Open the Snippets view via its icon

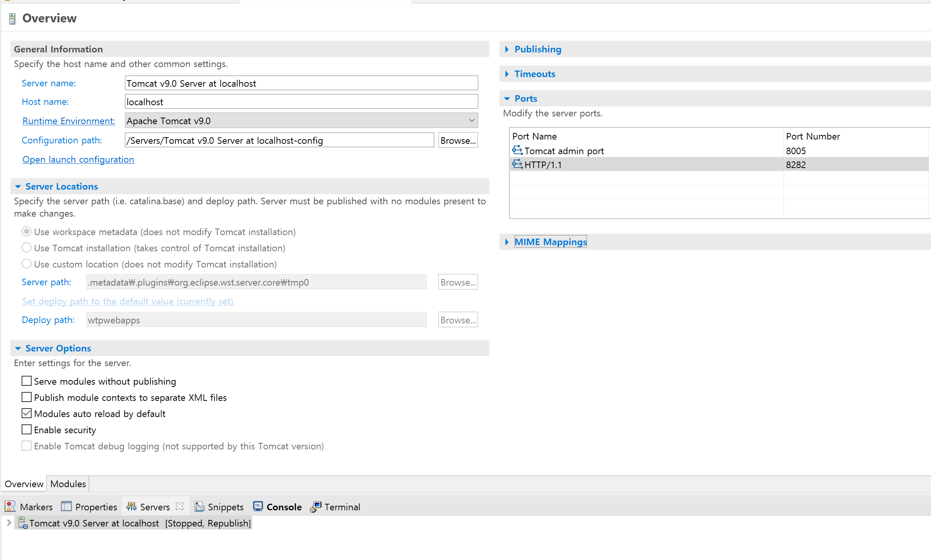click(x=200, y=507)
